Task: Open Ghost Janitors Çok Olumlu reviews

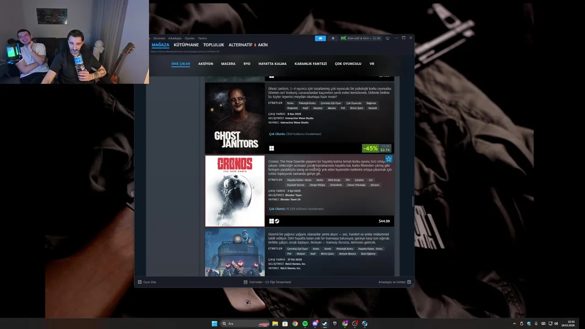Action: (295, 134)
